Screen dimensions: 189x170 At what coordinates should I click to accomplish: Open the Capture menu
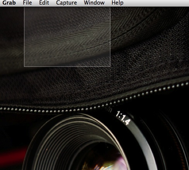[x=67, y=3]
